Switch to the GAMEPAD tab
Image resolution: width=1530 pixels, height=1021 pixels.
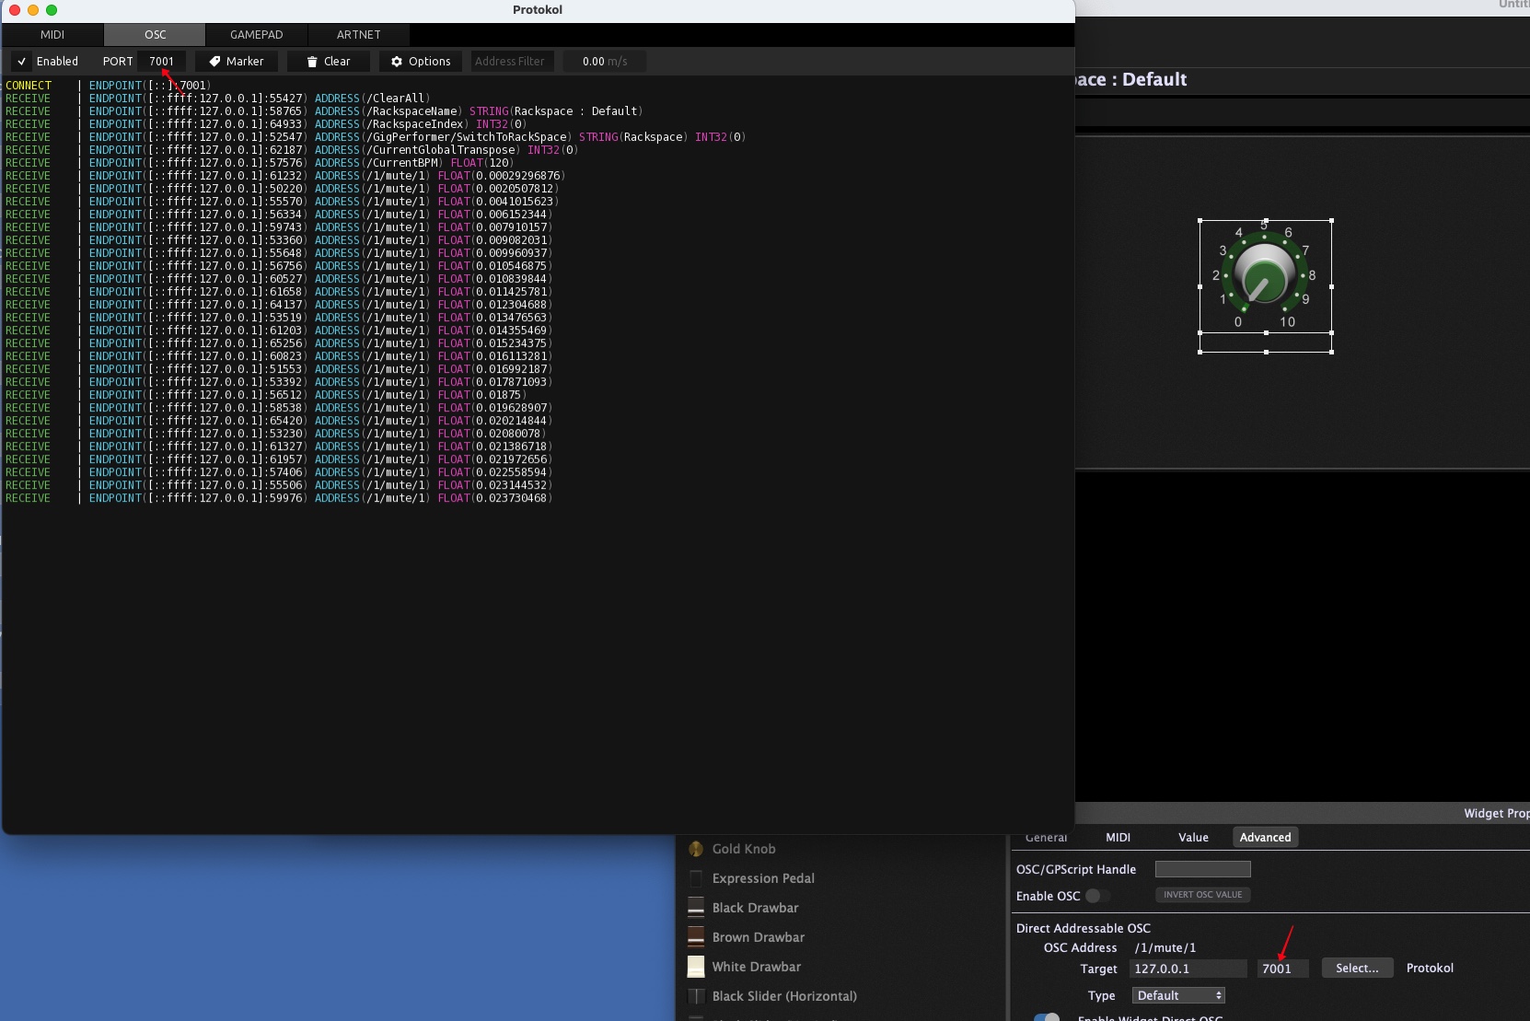point(256,35)
